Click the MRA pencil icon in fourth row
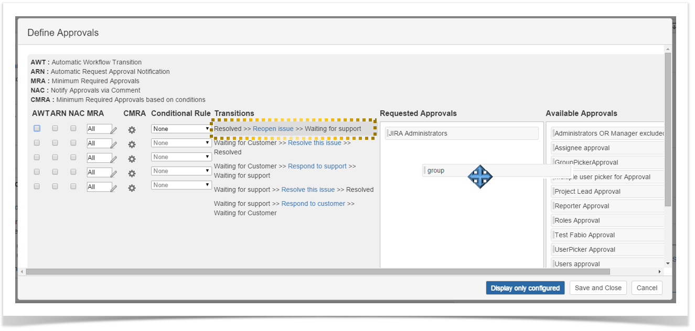This screenshot has height=331, width=695. point(114,173)
